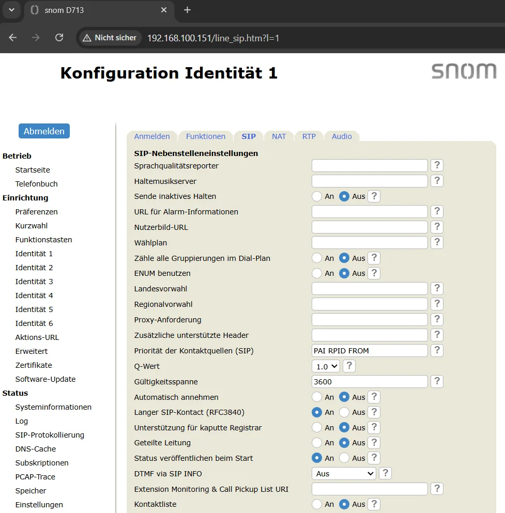The image size is (505, 513).
Task: Go to the Audio tab
Action: 342,136
